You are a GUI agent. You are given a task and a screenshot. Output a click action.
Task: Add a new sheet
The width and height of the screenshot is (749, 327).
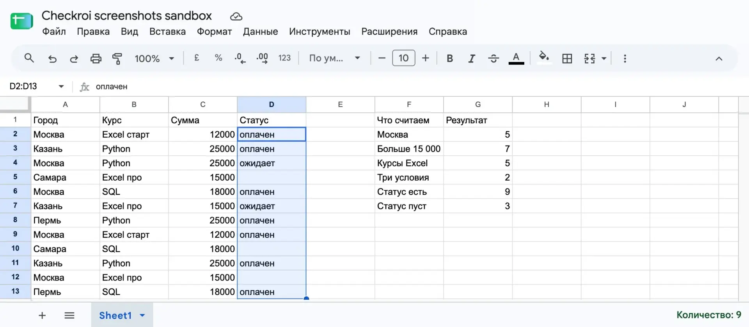(42, 315)
